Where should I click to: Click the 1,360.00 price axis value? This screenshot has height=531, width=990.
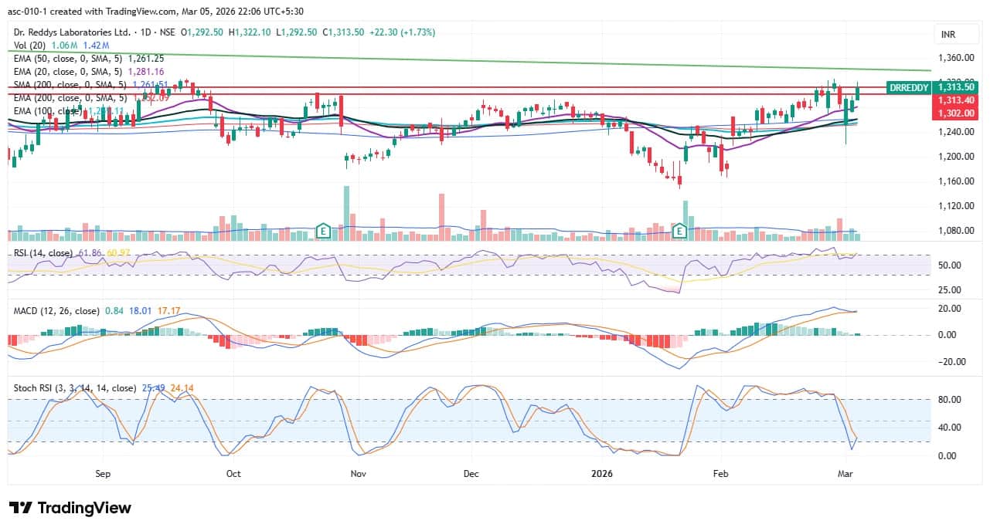pyautogui.click(x=956, y=59)
